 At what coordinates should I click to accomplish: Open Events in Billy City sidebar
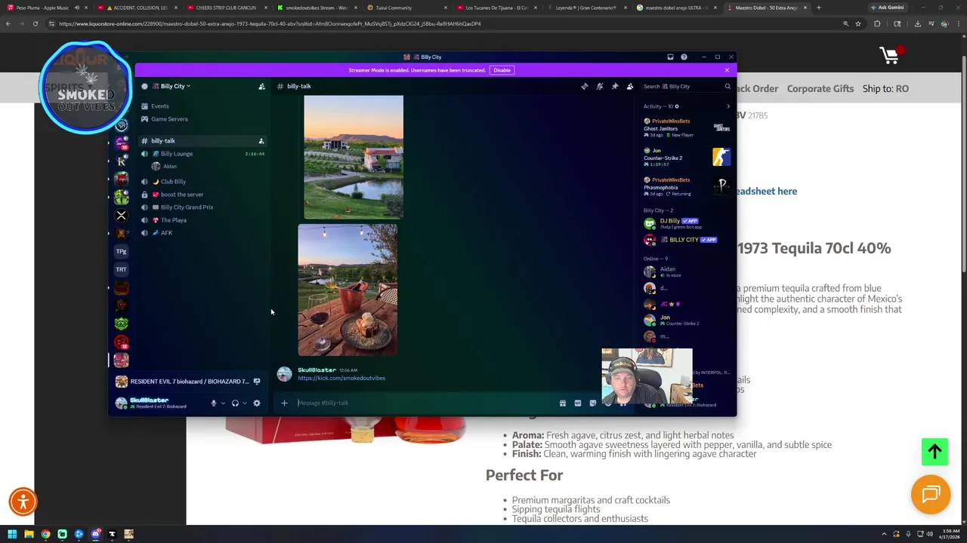tap(159, 106)
